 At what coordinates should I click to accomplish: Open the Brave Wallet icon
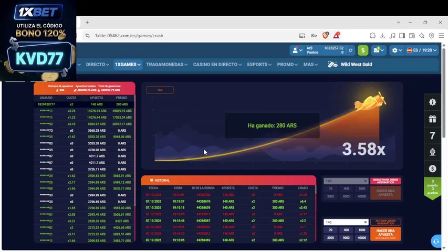coord(412,36)
